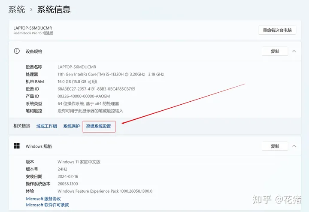Open 高级系统设置 link
The height and width of the screenshot is (212, 309).
99,126
